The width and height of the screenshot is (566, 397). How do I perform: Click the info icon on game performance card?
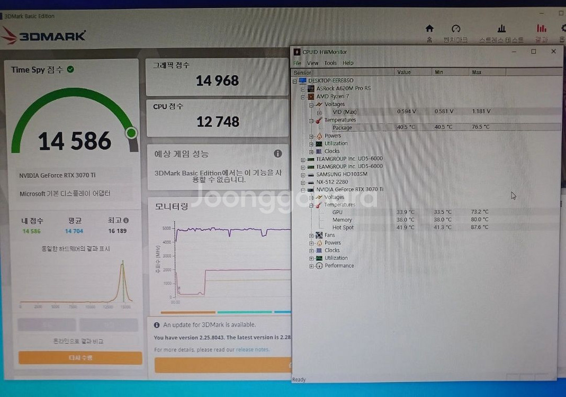coord(277,154)
